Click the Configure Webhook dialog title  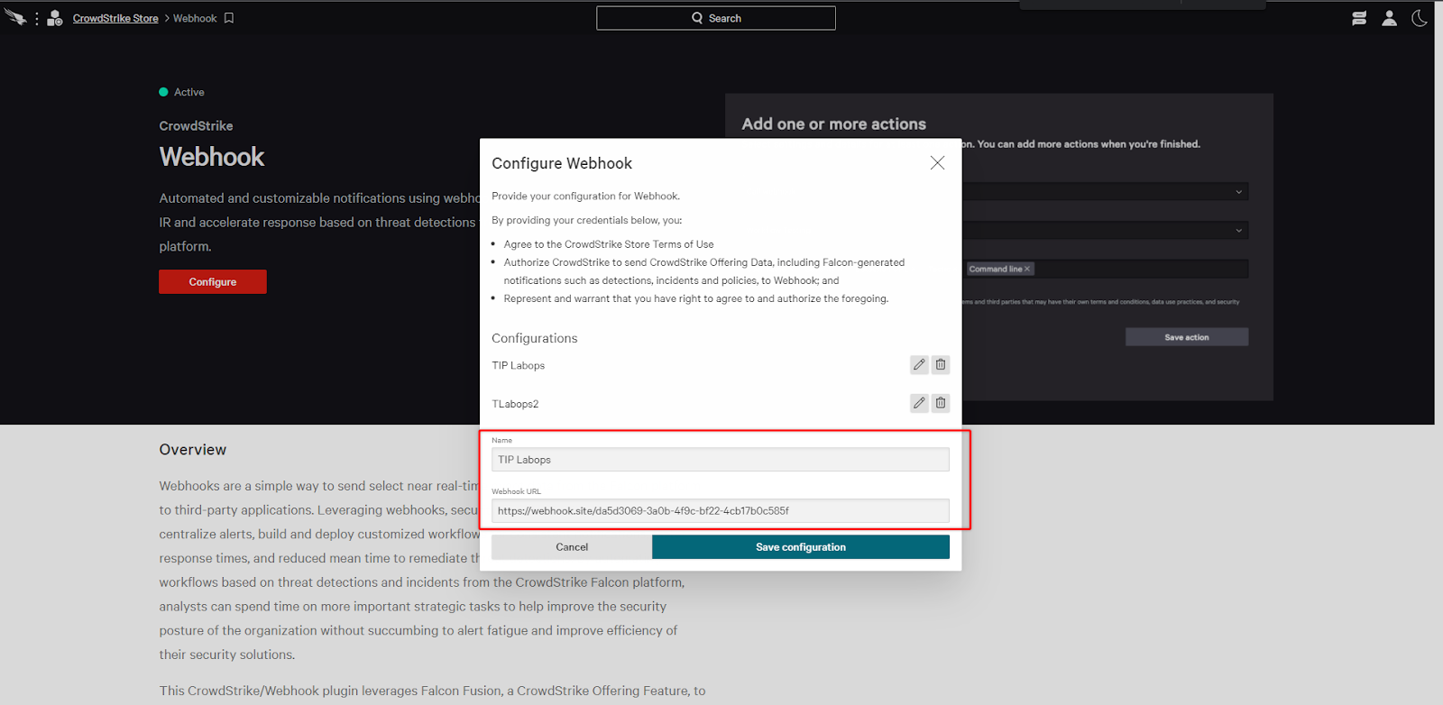click(x=562, y=163)
